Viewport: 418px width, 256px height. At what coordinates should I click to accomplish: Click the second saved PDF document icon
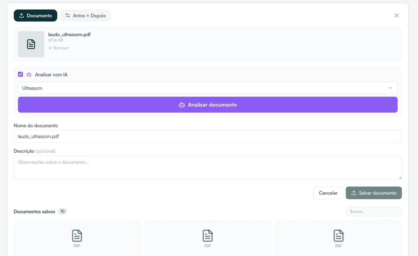(x=208, y=236)
